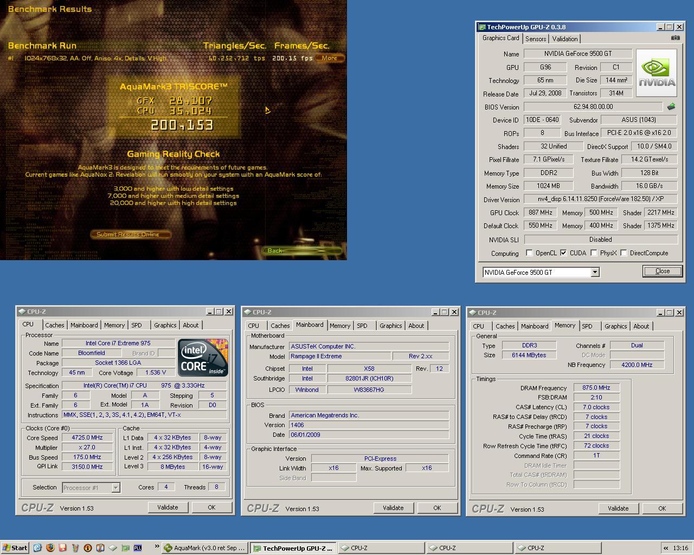Screen dimensions: 694x555
Task: Open Graphics tab in the middle CPU-Z window
Action: (391, 326)
